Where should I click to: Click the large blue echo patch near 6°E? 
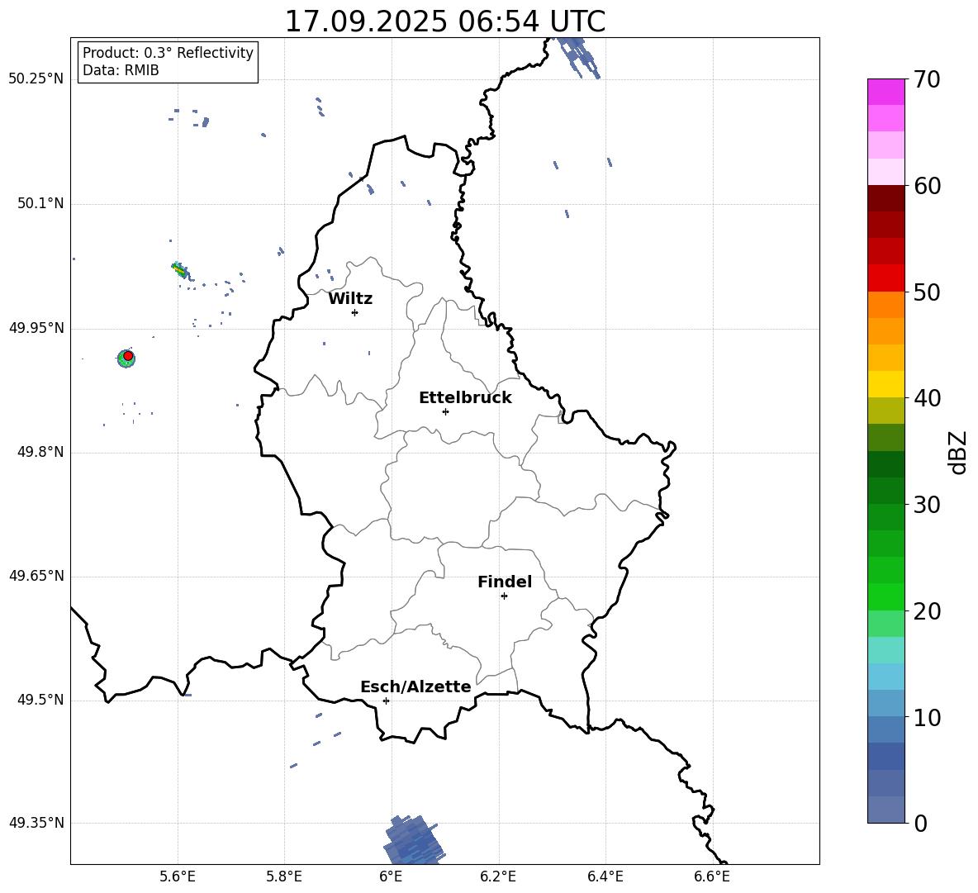tap(413, 840)
